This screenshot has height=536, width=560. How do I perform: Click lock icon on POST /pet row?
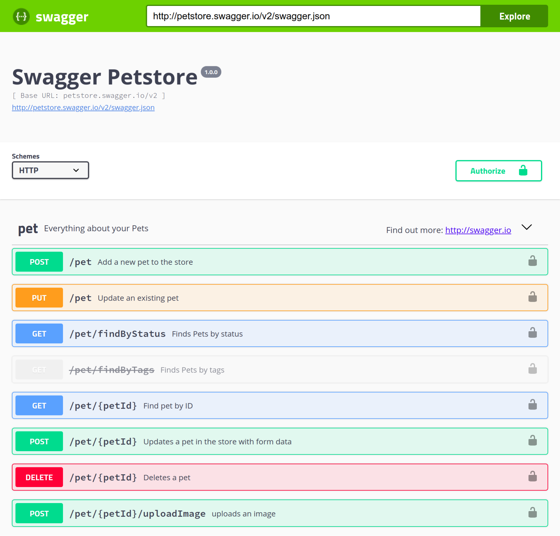click(532, 261)
